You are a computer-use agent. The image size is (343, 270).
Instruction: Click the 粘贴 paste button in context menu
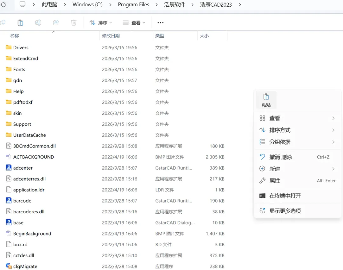tap(266, 100)
